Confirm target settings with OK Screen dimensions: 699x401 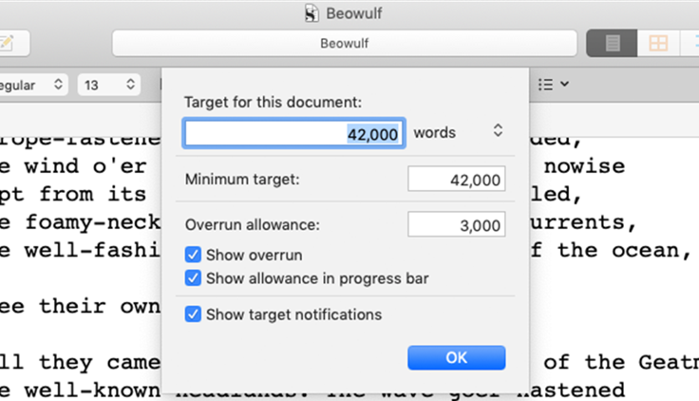457,357
